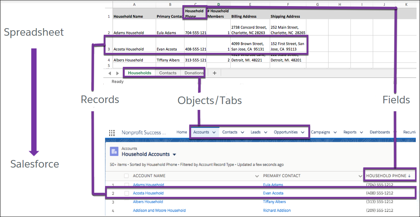
Task: Switch to the Contacts sheet tab
Action: pyautogui.click(x=168, y=73)
